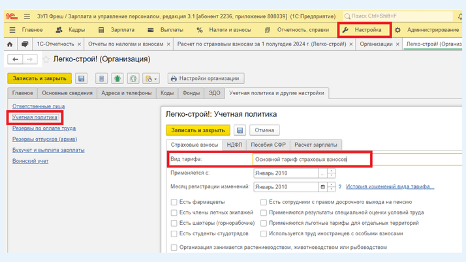Screen dimensions: 466x262
Task: Click the search field Поиск Ctrl+Shift+F
Action: click(398, 16)
